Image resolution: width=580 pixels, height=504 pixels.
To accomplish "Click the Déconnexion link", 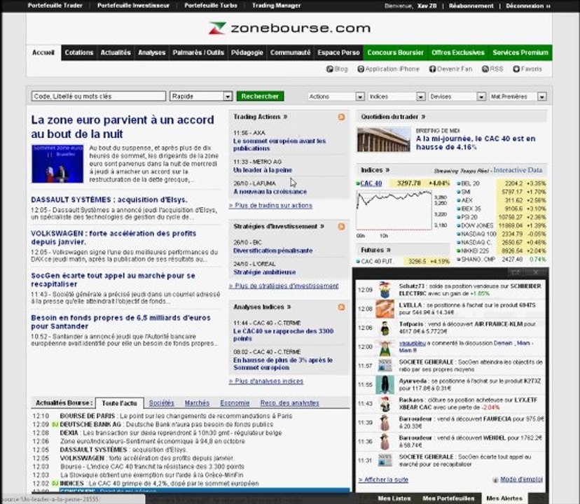I will (528, 6).
